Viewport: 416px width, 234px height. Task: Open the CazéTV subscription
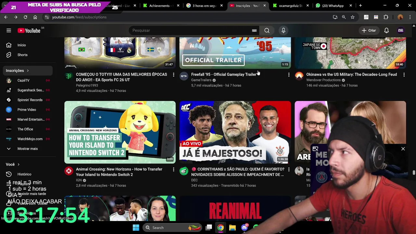click(28, 80)
